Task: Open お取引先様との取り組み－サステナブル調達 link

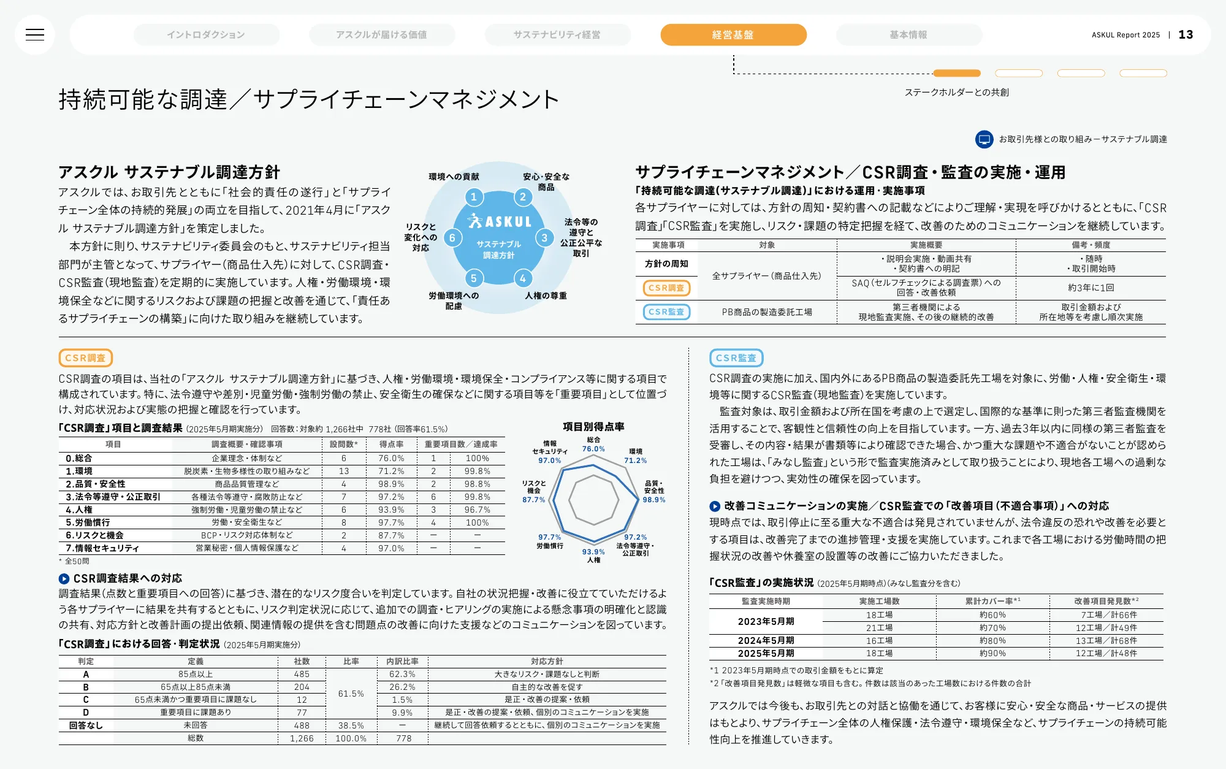Action: 1083,139
